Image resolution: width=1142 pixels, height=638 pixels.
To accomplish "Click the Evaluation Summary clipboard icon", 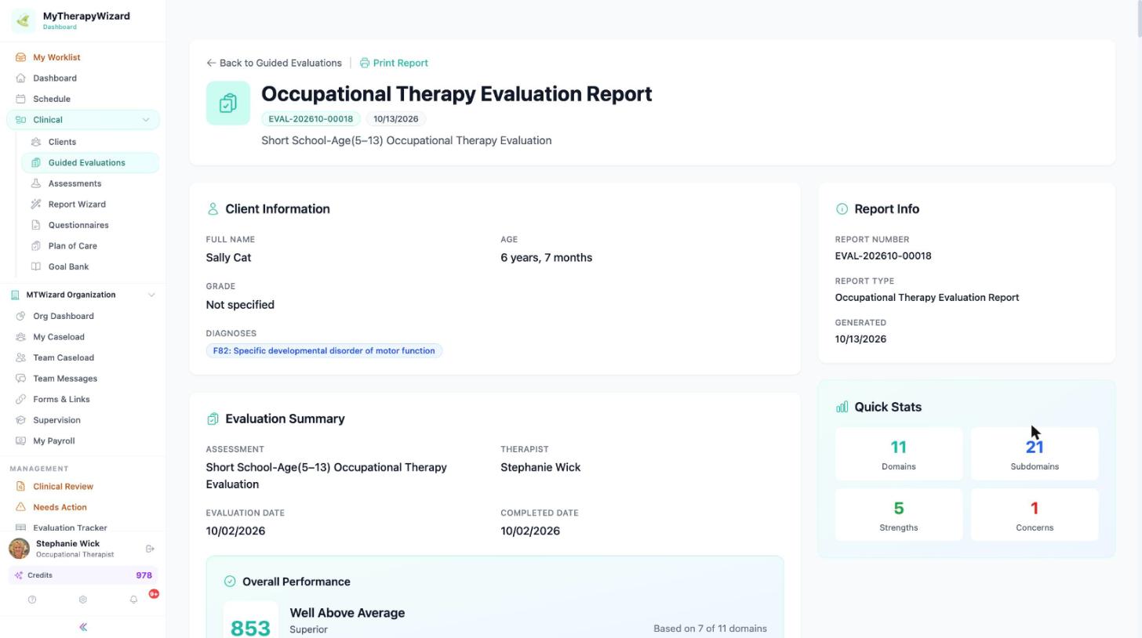I will [213, 419].
